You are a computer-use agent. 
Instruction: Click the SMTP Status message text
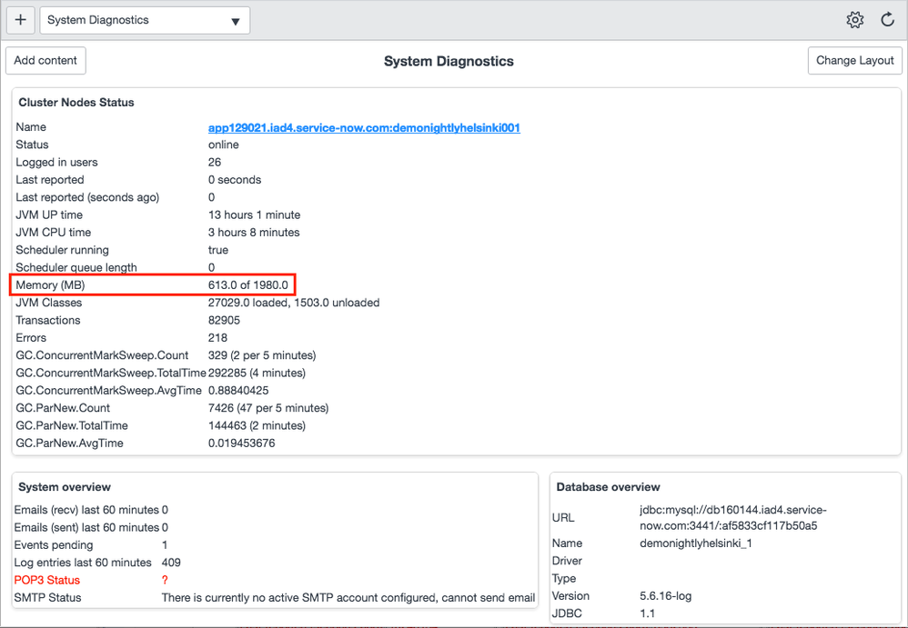point(348,598)
